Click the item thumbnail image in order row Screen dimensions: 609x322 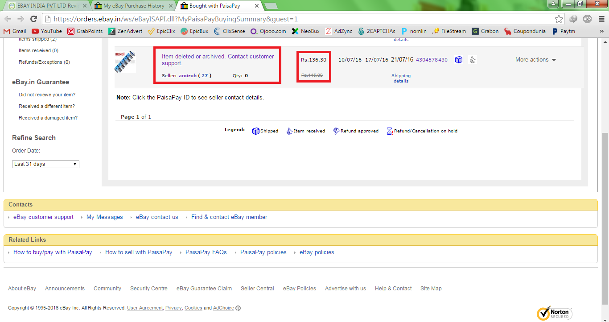click(125, 62)
